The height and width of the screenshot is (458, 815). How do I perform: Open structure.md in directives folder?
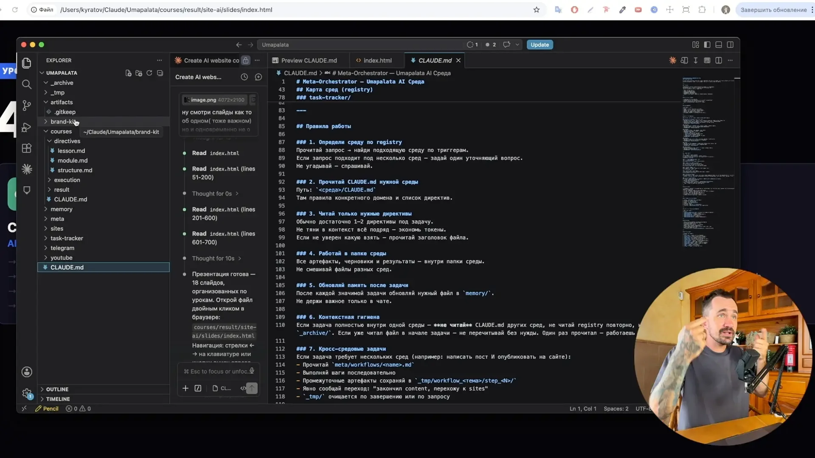[75, 170]
